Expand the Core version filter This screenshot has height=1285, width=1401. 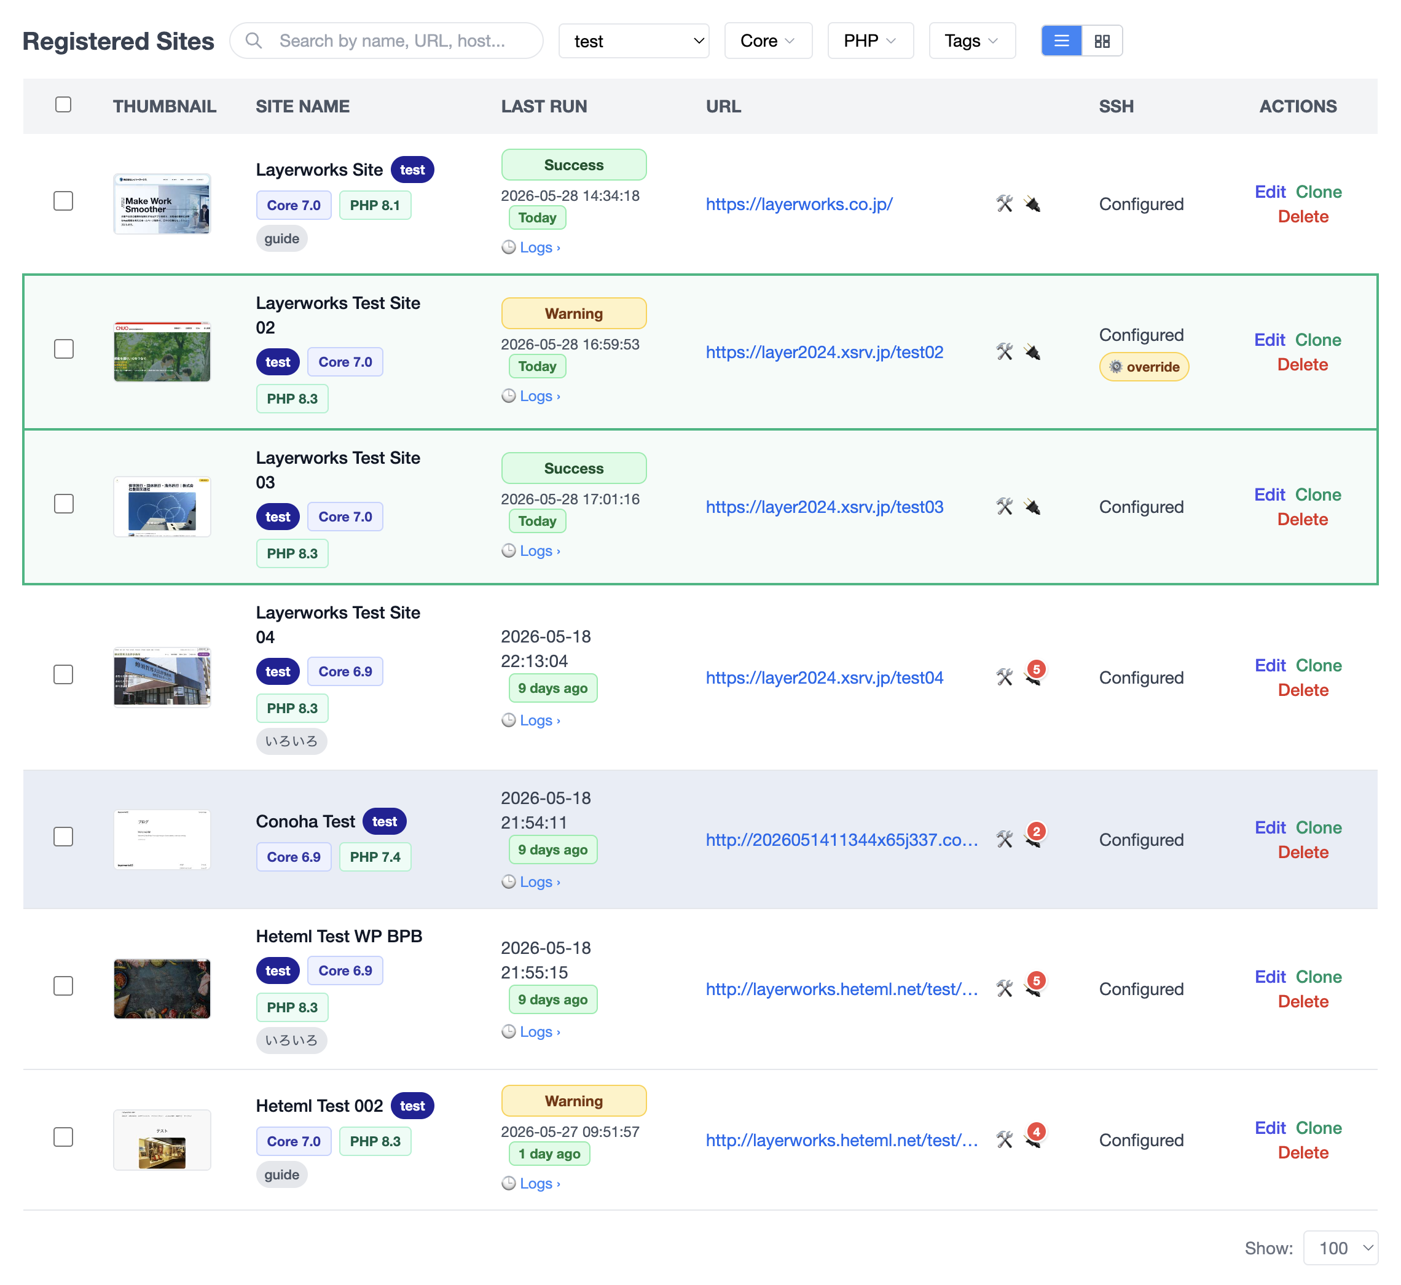[x=768, y=41]
